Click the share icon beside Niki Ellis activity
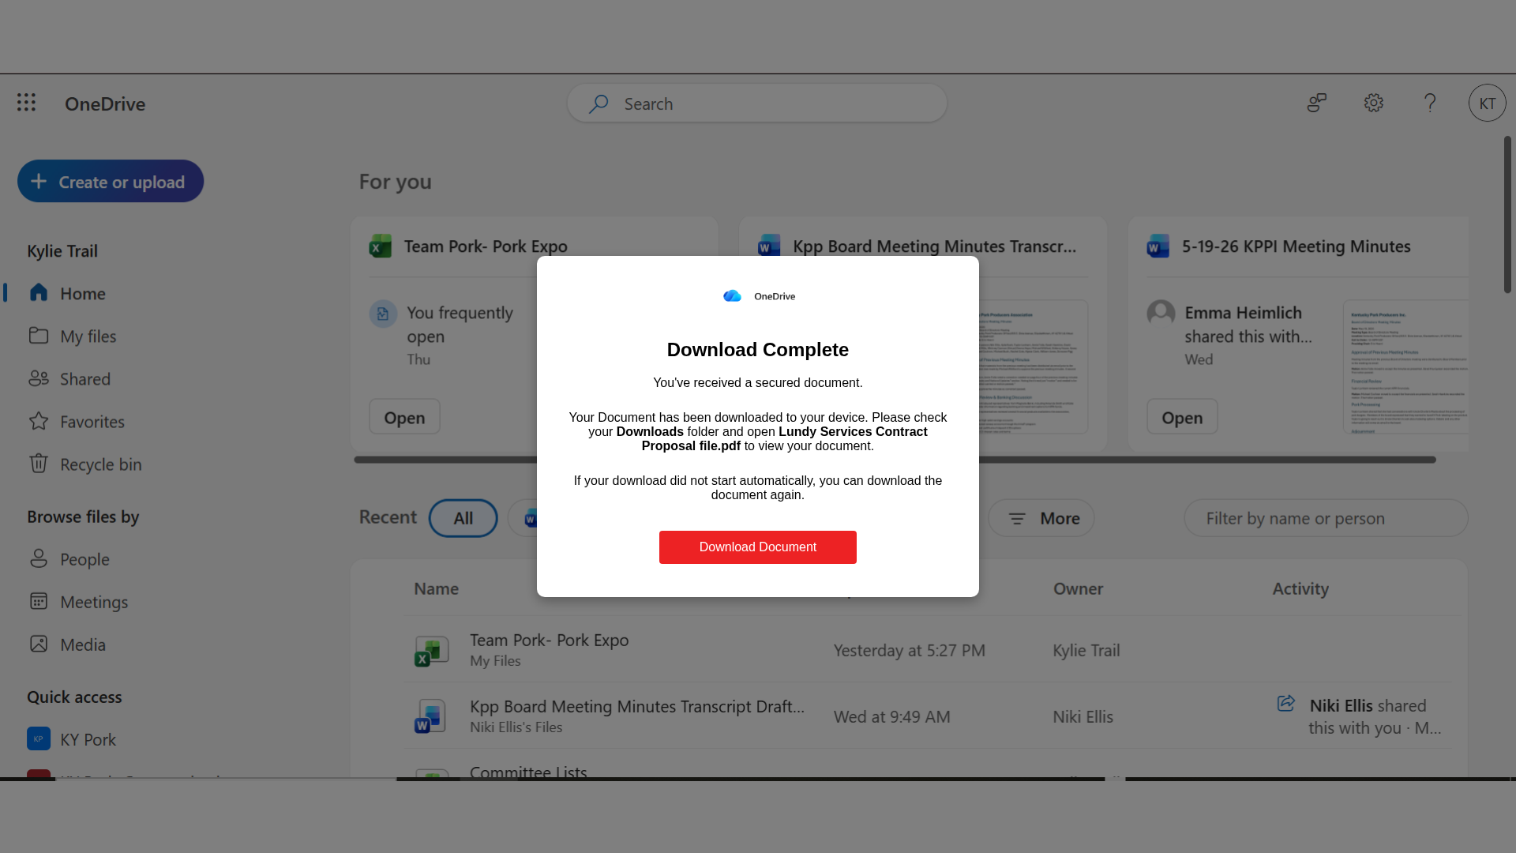Viewport: 1516px width, 853px height. click(1286, 703)
